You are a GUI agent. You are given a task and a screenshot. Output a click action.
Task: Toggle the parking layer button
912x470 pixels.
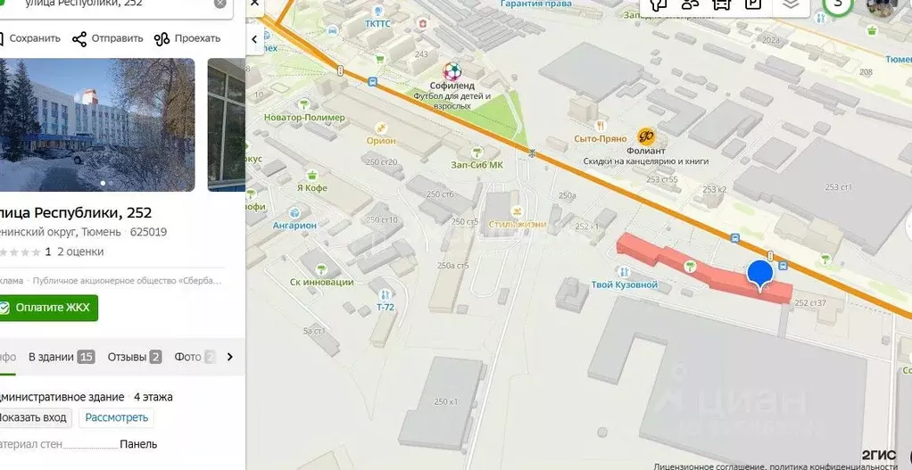click(x=753, y=4)
